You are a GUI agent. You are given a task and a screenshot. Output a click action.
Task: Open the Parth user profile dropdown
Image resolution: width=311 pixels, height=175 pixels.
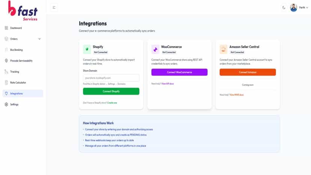(299, 8)
